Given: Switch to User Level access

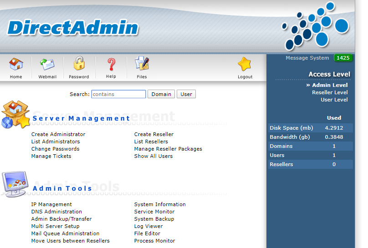Looking at the screenshot, I should tap(334, 100).
